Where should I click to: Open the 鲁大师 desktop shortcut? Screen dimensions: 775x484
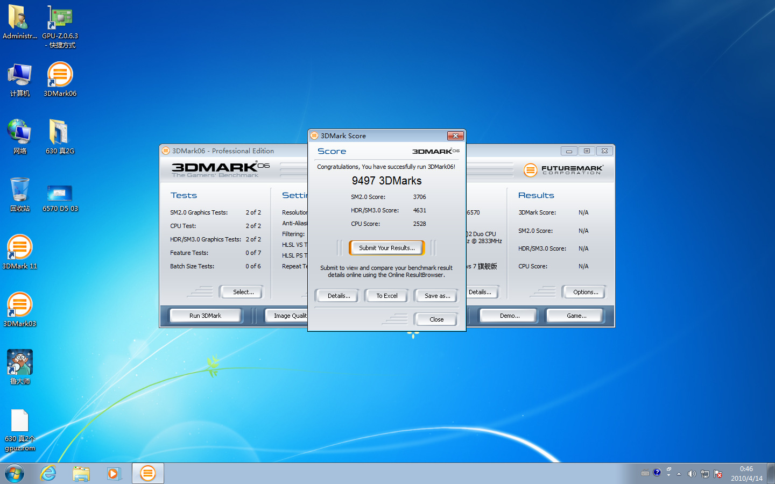[20, 367]
